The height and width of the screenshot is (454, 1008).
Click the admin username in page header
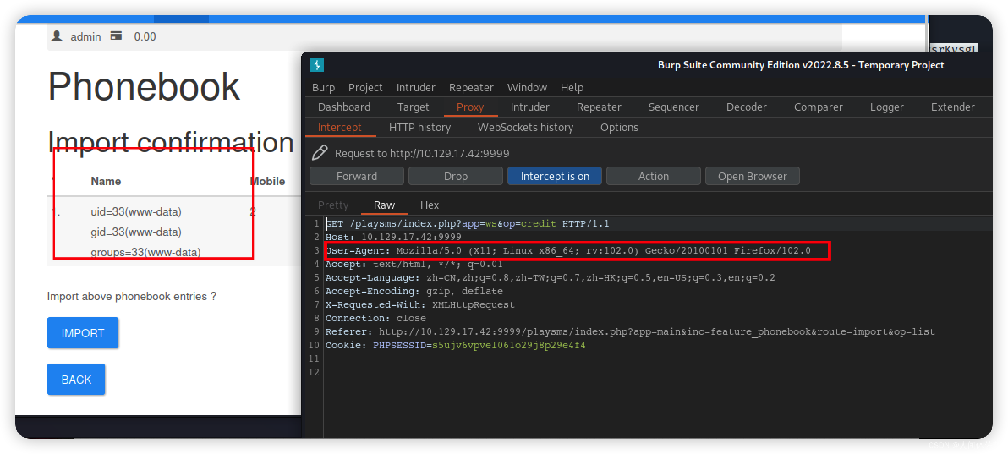(85, 37)
